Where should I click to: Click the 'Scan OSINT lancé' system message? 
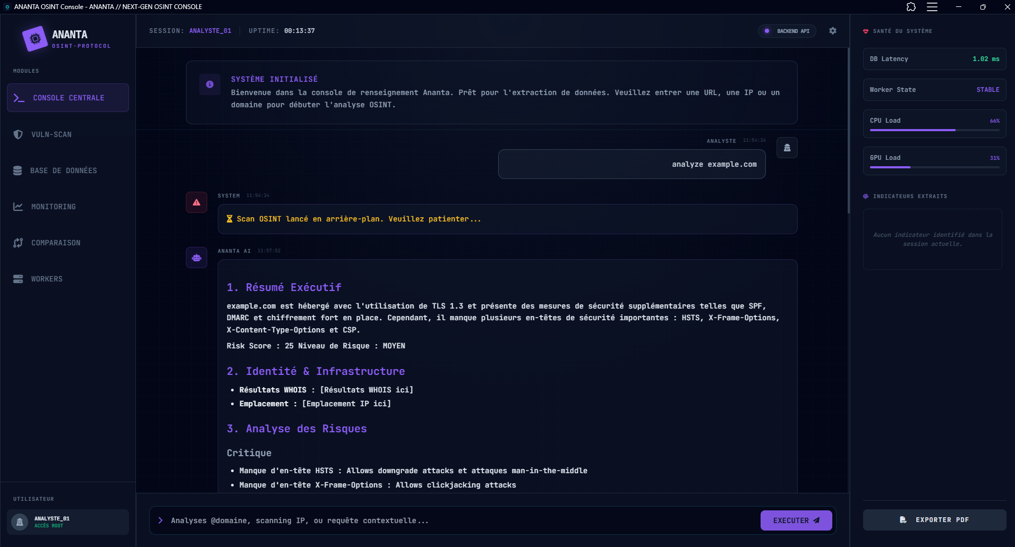pos(507,219)
